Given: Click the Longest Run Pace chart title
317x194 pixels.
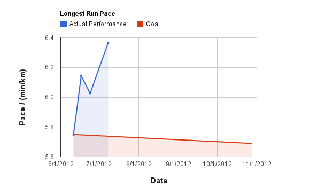Looking at the screenshot, I should 88,14.
